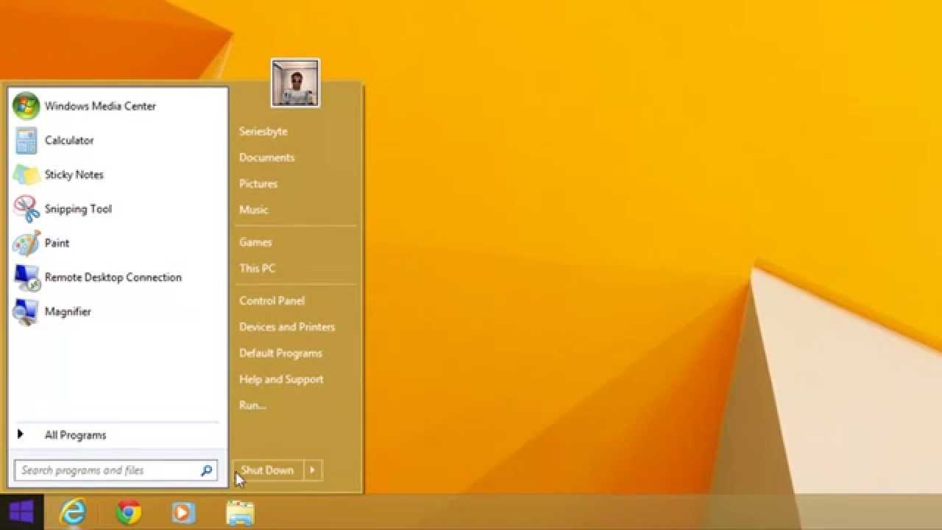Open the Games entry
Viewport: 942px width, 530px height.
click(255, 242)
